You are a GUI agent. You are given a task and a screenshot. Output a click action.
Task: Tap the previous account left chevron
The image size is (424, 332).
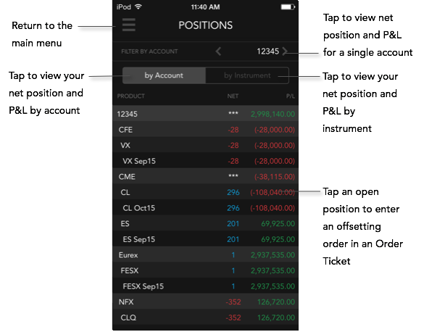coord(218,51)
